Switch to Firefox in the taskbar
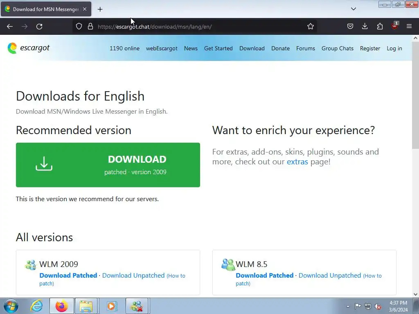Screen dimensions: 419x314 [x=61, y=306]
